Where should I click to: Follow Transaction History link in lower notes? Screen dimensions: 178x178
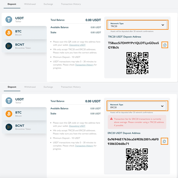(x=84, y=146)
